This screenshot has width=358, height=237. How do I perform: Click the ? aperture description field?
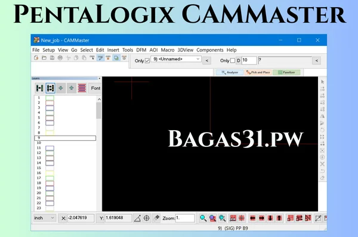[285, 60]
